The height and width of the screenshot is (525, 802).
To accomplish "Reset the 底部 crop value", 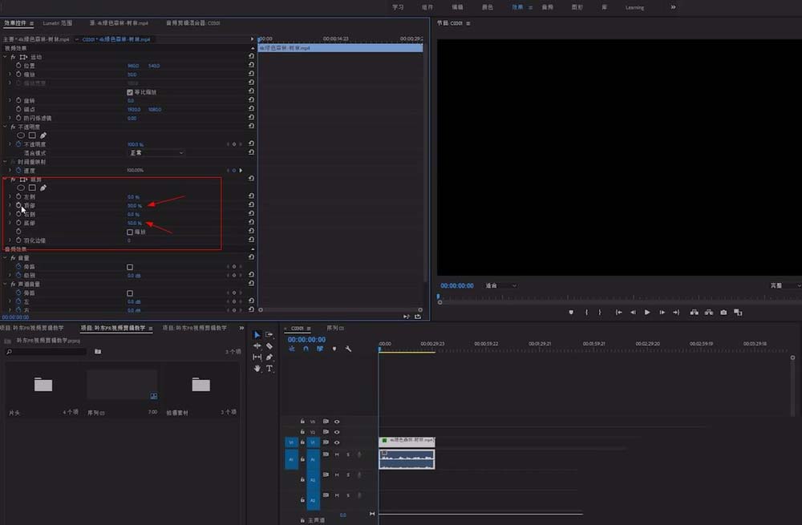I will point(251,222).
